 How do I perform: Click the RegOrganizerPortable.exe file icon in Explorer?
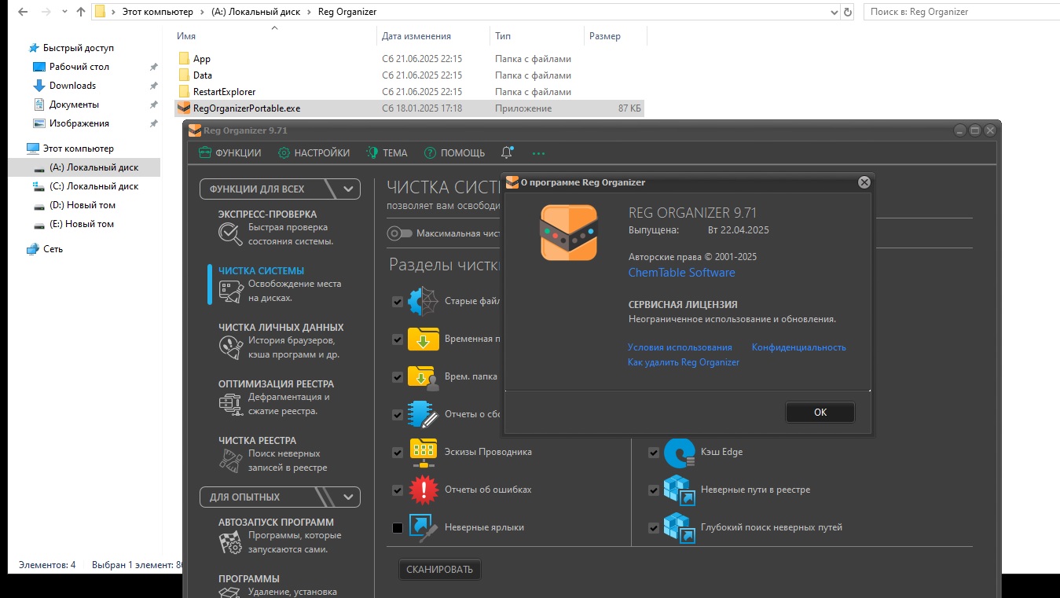184,108
